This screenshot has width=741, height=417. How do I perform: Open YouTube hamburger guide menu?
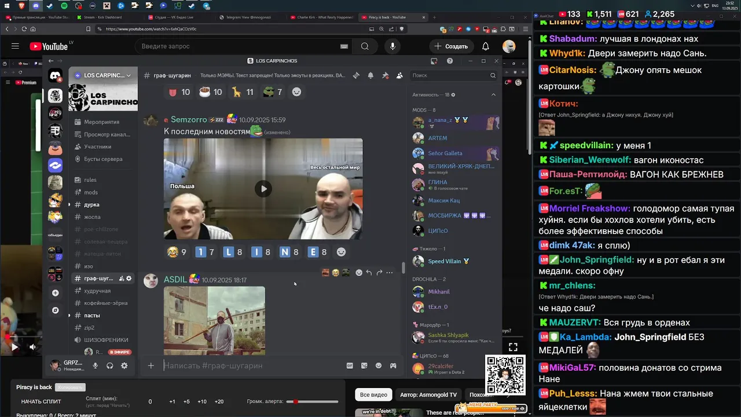(15, 46)
